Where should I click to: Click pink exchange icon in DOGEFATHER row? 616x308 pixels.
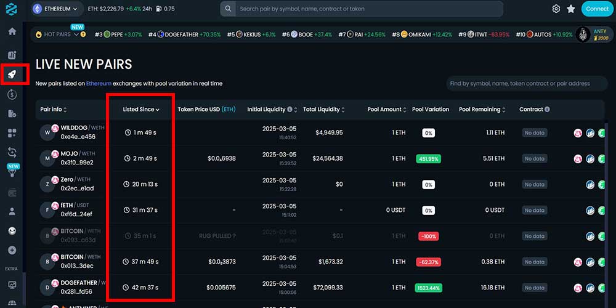click(578, 288)
